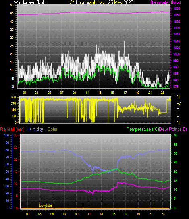Click the Solar legend label

coord(52,129)
